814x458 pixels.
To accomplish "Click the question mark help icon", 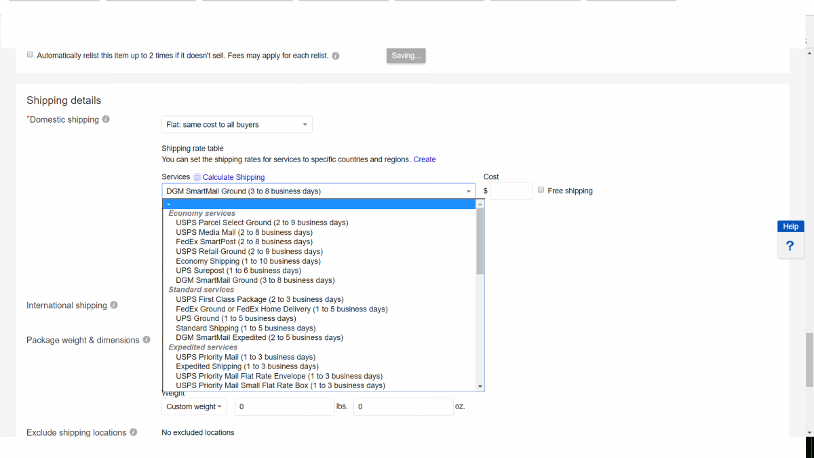I will click(790, 246).
